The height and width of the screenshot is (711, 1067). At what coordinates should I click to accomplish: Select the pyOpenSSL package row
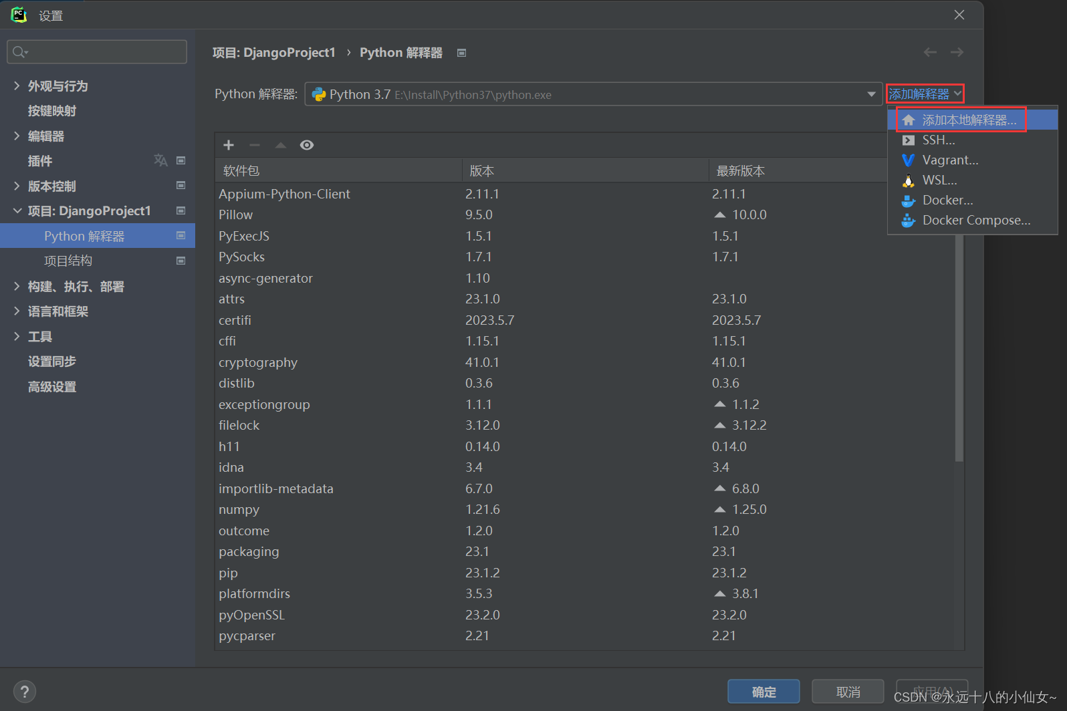586,615
